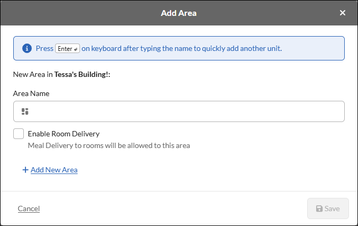Click the 'Add Area' dialog title
Viewport: 358px width, 226px height.
[179, 13]
